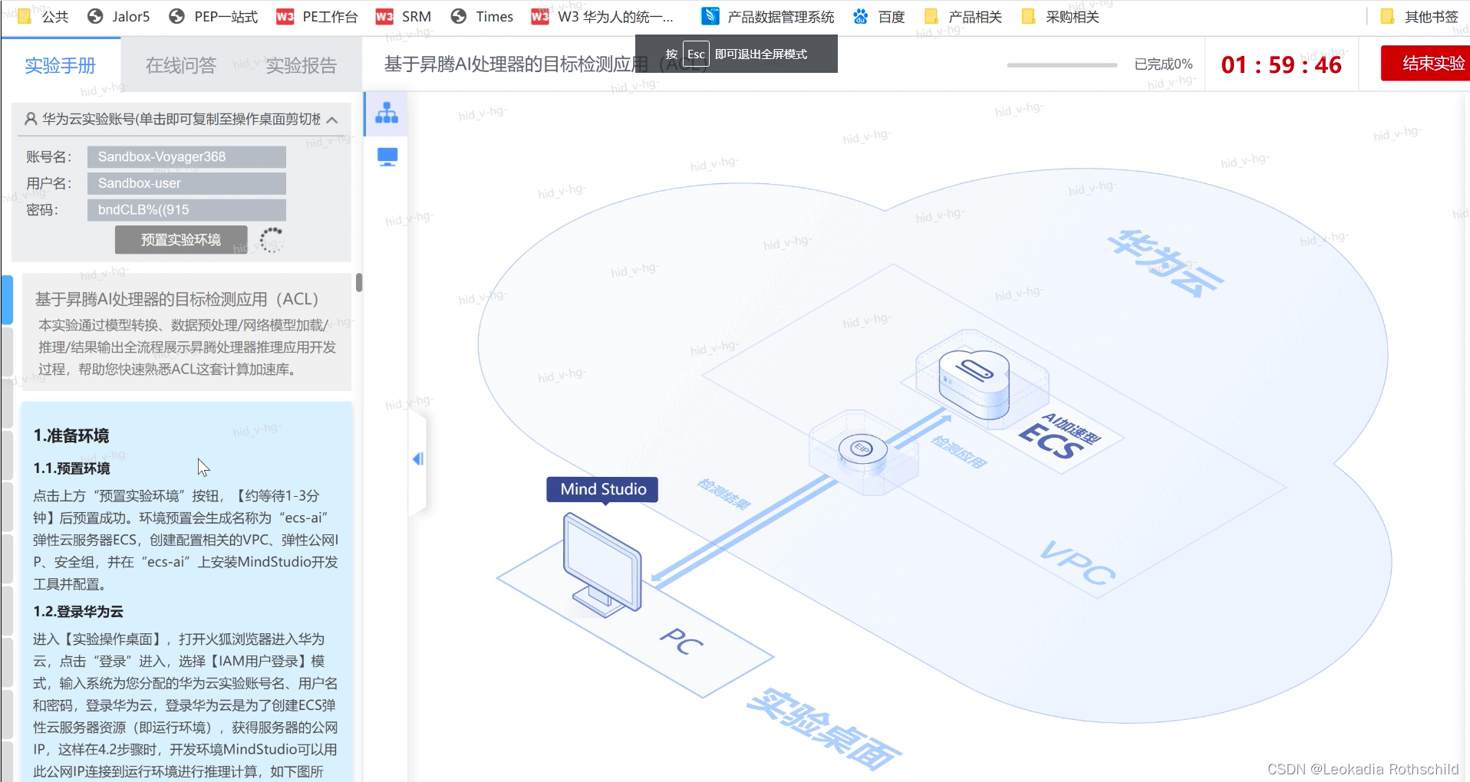The width and height of the screenshot is (1470, 782).
Task: Click the 1.1.预置环境 heading
Action: [x=71, y=468]
